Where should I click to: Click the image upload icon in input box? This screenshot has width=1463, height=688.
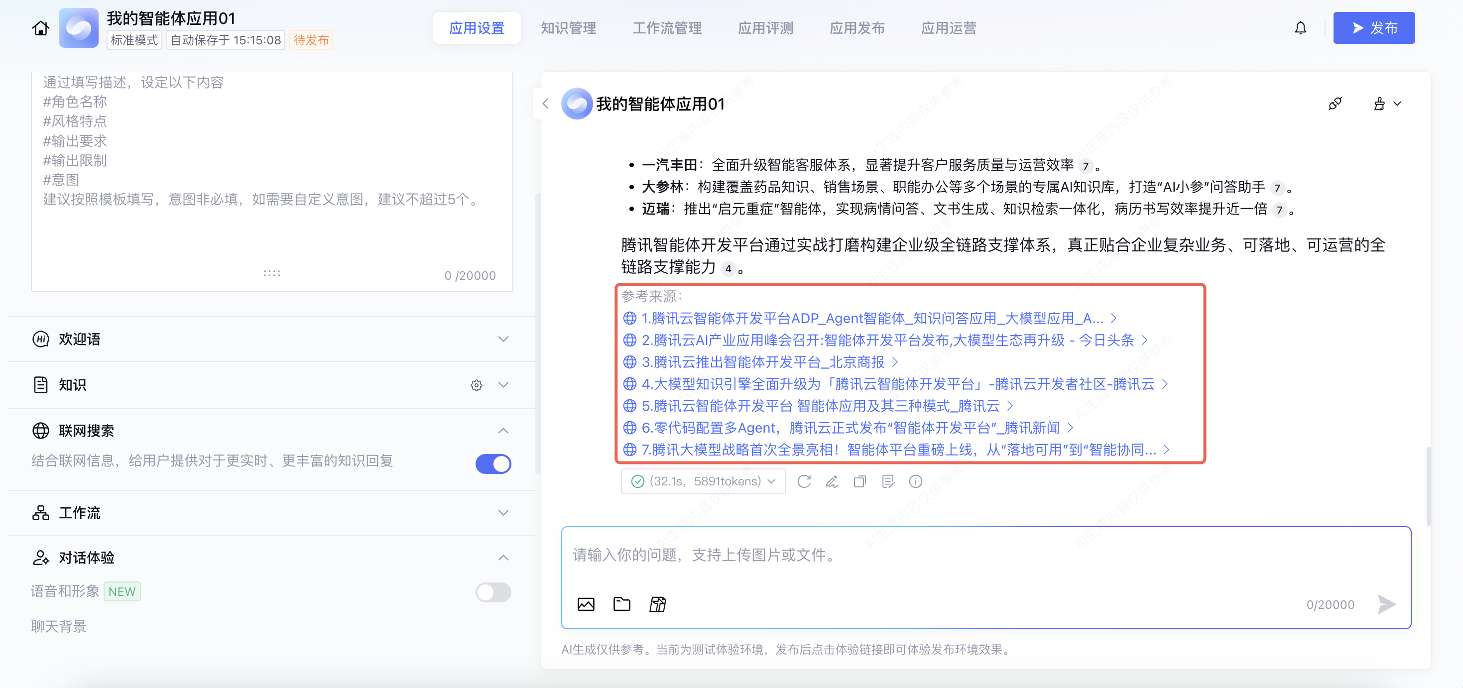586,604
